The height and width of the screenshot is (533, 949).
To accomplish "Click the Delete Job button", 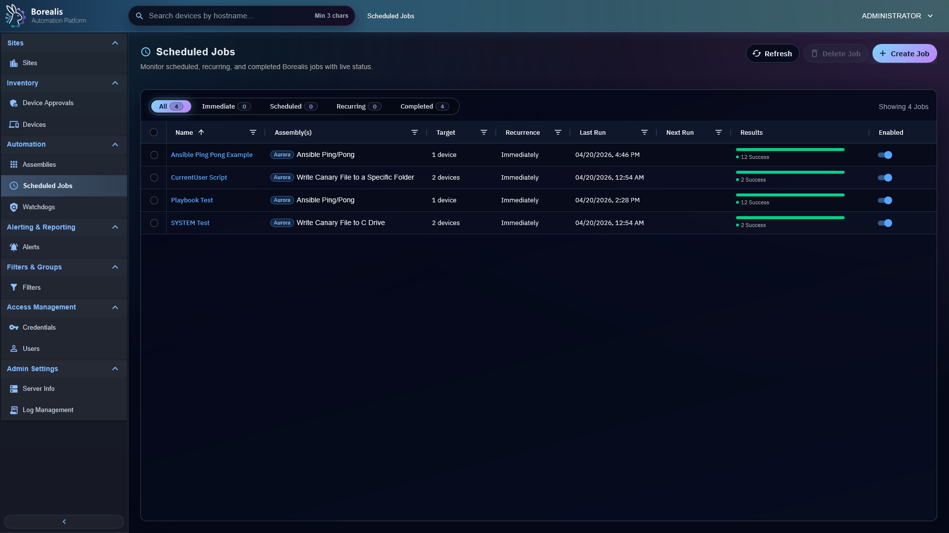I will pyautogui.click(x=836, y=54).
